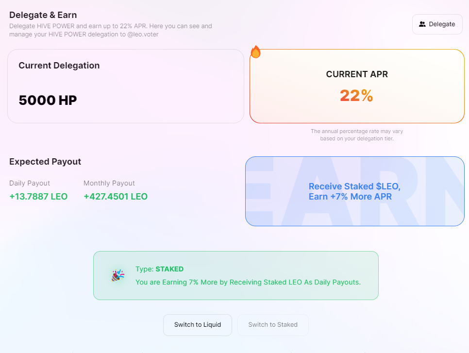Viewport: 469px width, 353px height.
Task: Click the APR delegation tier disclaimer note
Action: (x=357, y=135)
